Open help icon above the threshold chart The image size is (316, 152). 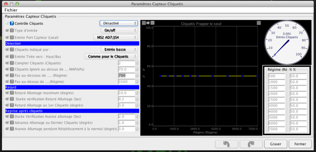click(152, 23)
